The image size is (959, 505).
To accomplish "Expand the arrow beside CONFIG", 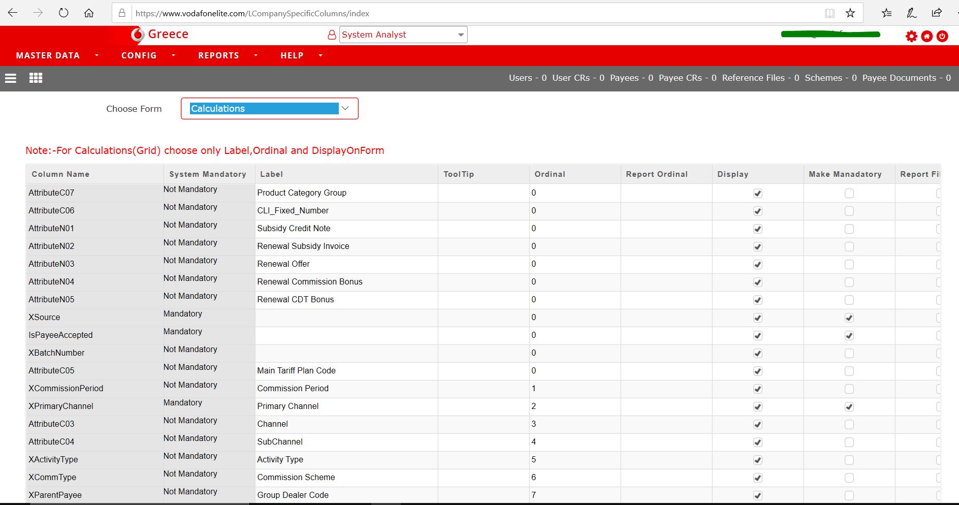I will click(x=173, y=55).
